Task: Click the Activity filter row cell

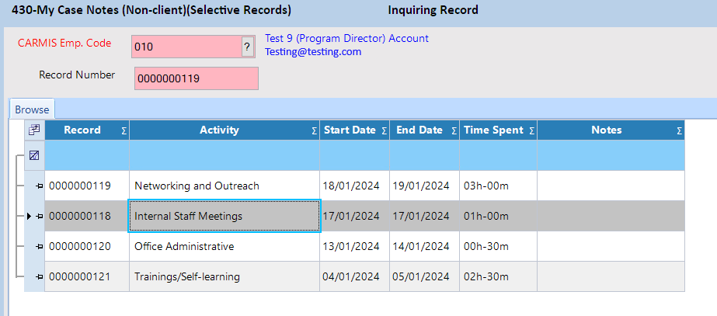Action: (224, 156)
